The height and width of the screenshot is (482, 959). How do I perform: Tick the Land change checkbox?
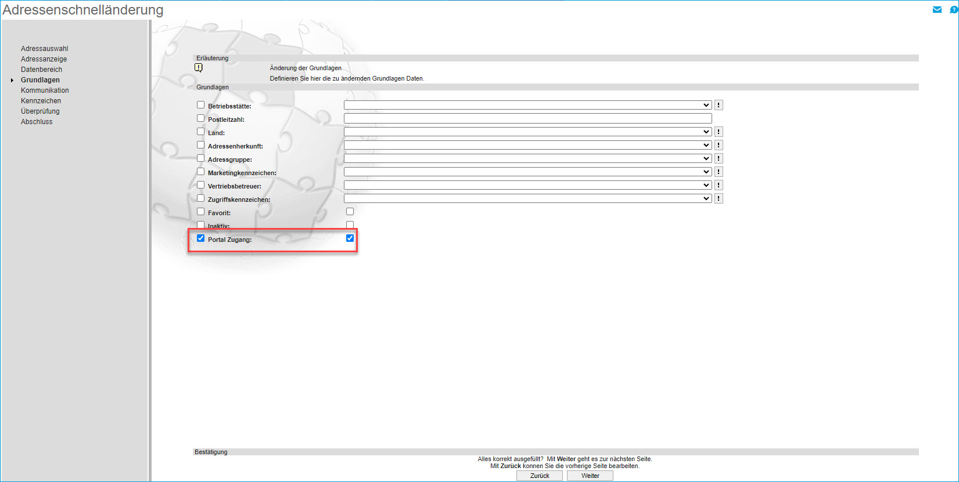pos(200,132)
